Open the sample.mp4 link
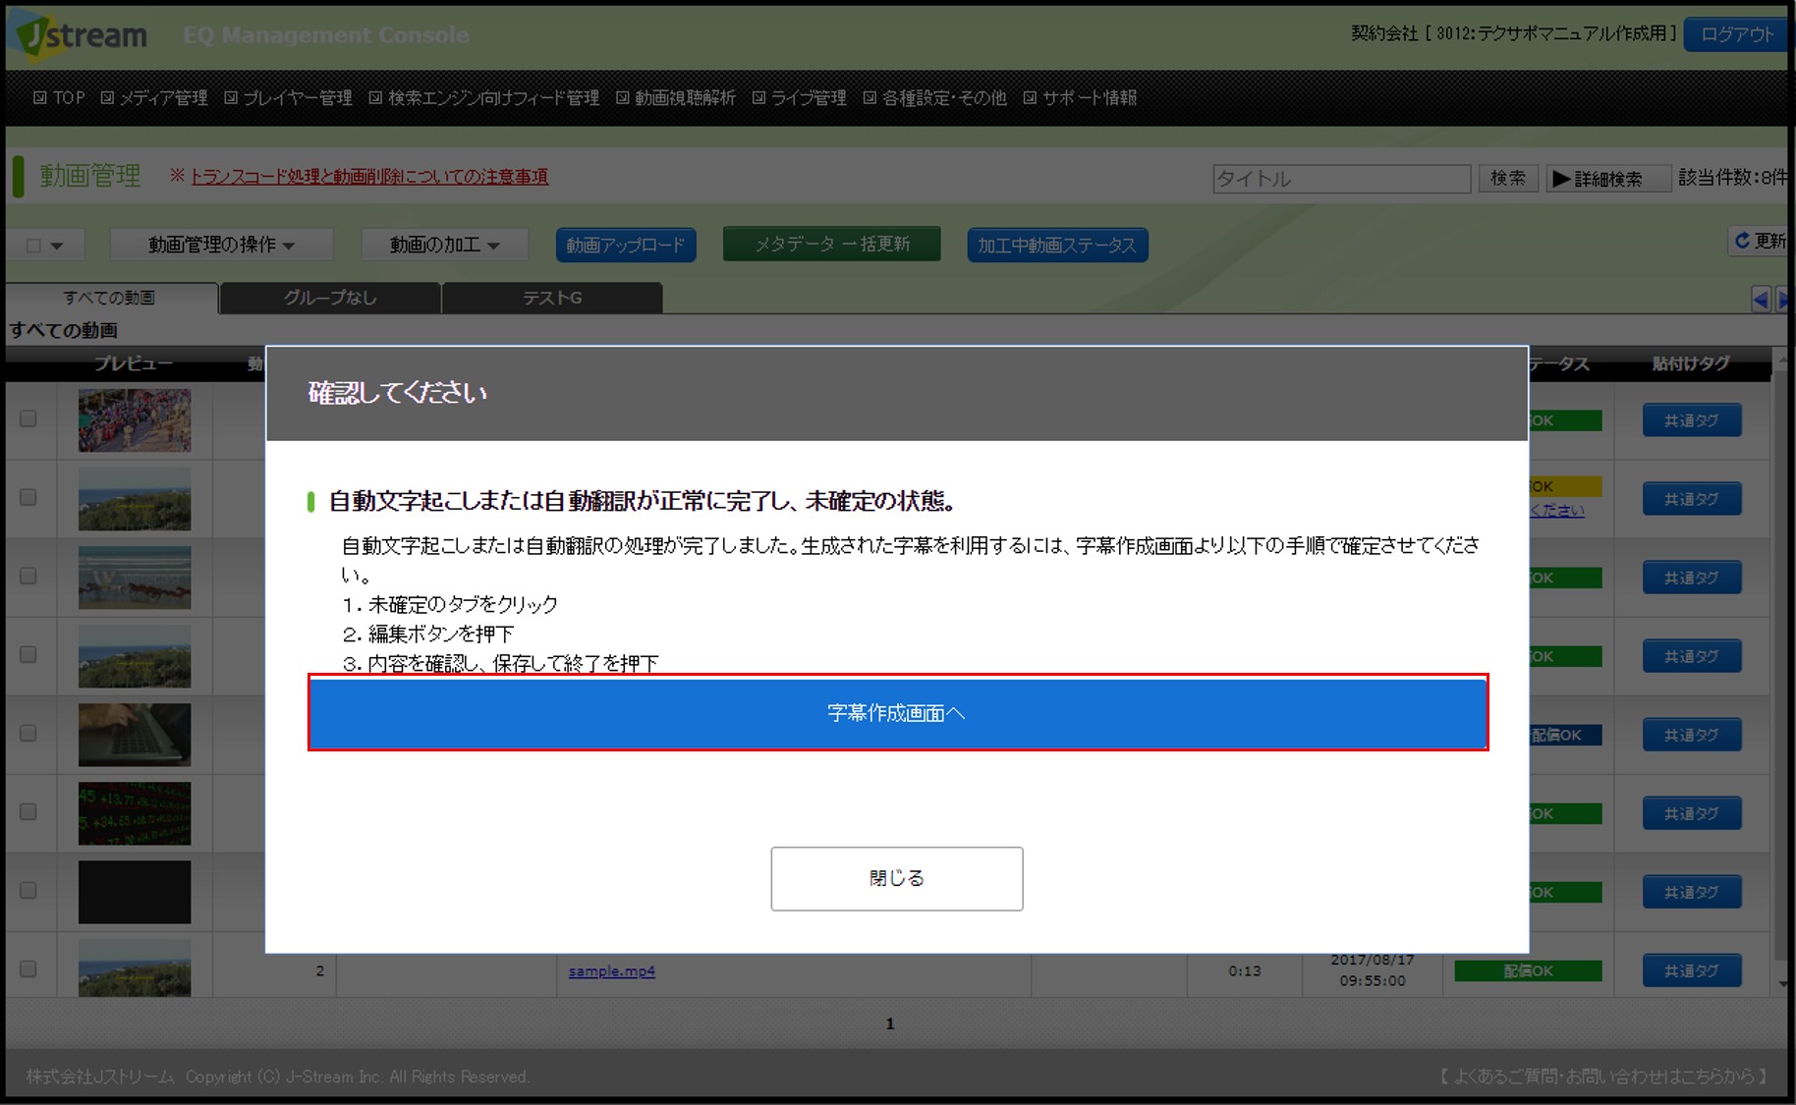1796x1105 pixels. click(x=611, y=971)
